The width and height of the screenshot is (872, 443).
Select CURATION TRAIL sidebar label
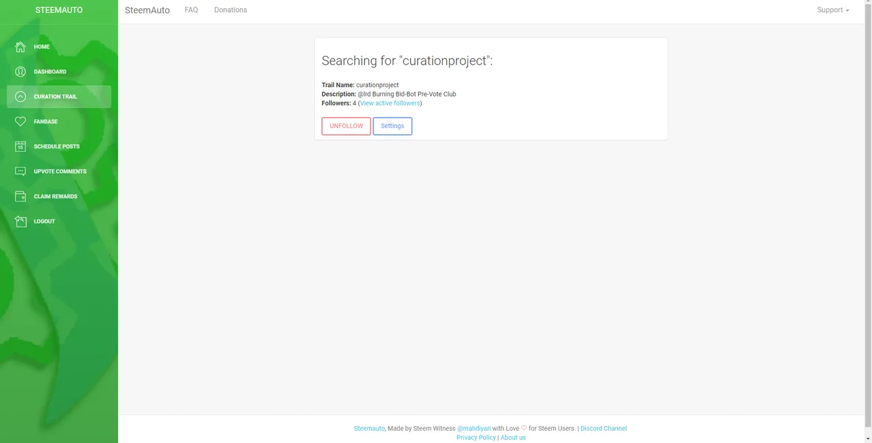pos(55,97)
